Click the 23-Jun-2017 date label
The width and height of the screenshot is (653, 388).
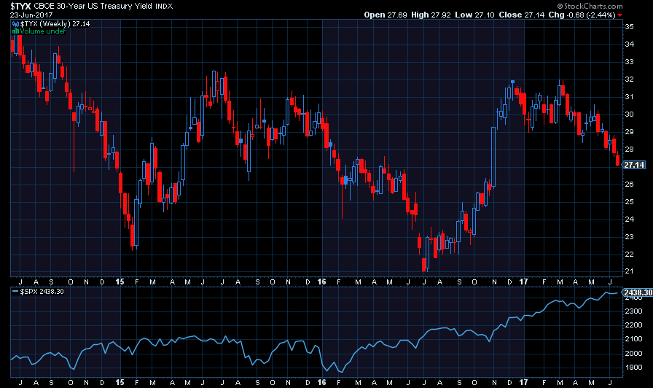[31, 15]
